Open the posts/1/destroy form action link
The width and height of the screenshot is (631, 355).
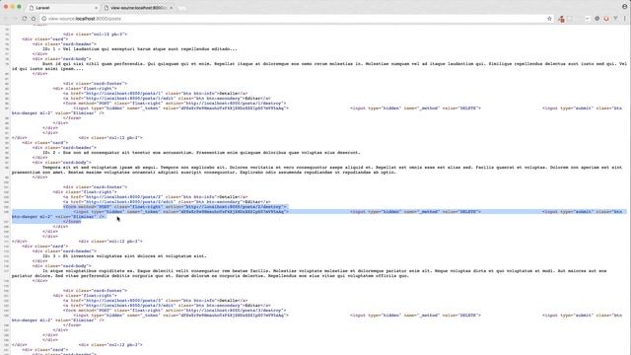[234, 103]
